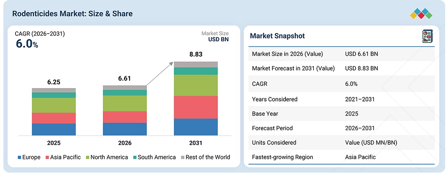Image resolution: width=446 pixels, height=174 pixels.
Task: Click the South America teal legend swatch
Action: [135, 157]
